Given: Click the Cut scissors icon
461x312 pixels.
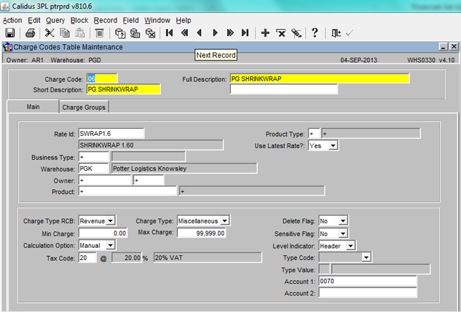Looking at the screenshot, I should pos(50,33).
